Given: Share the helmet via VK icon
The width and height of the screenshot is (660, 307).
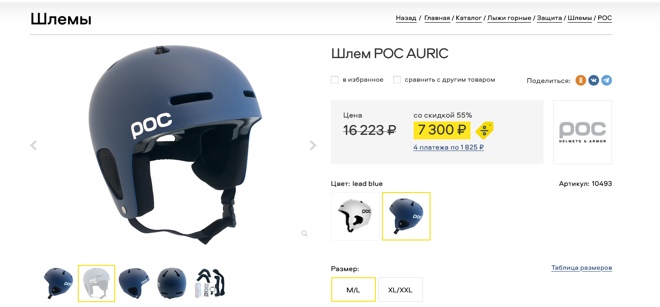Looking at the screenshot, I should pos(593,80).
